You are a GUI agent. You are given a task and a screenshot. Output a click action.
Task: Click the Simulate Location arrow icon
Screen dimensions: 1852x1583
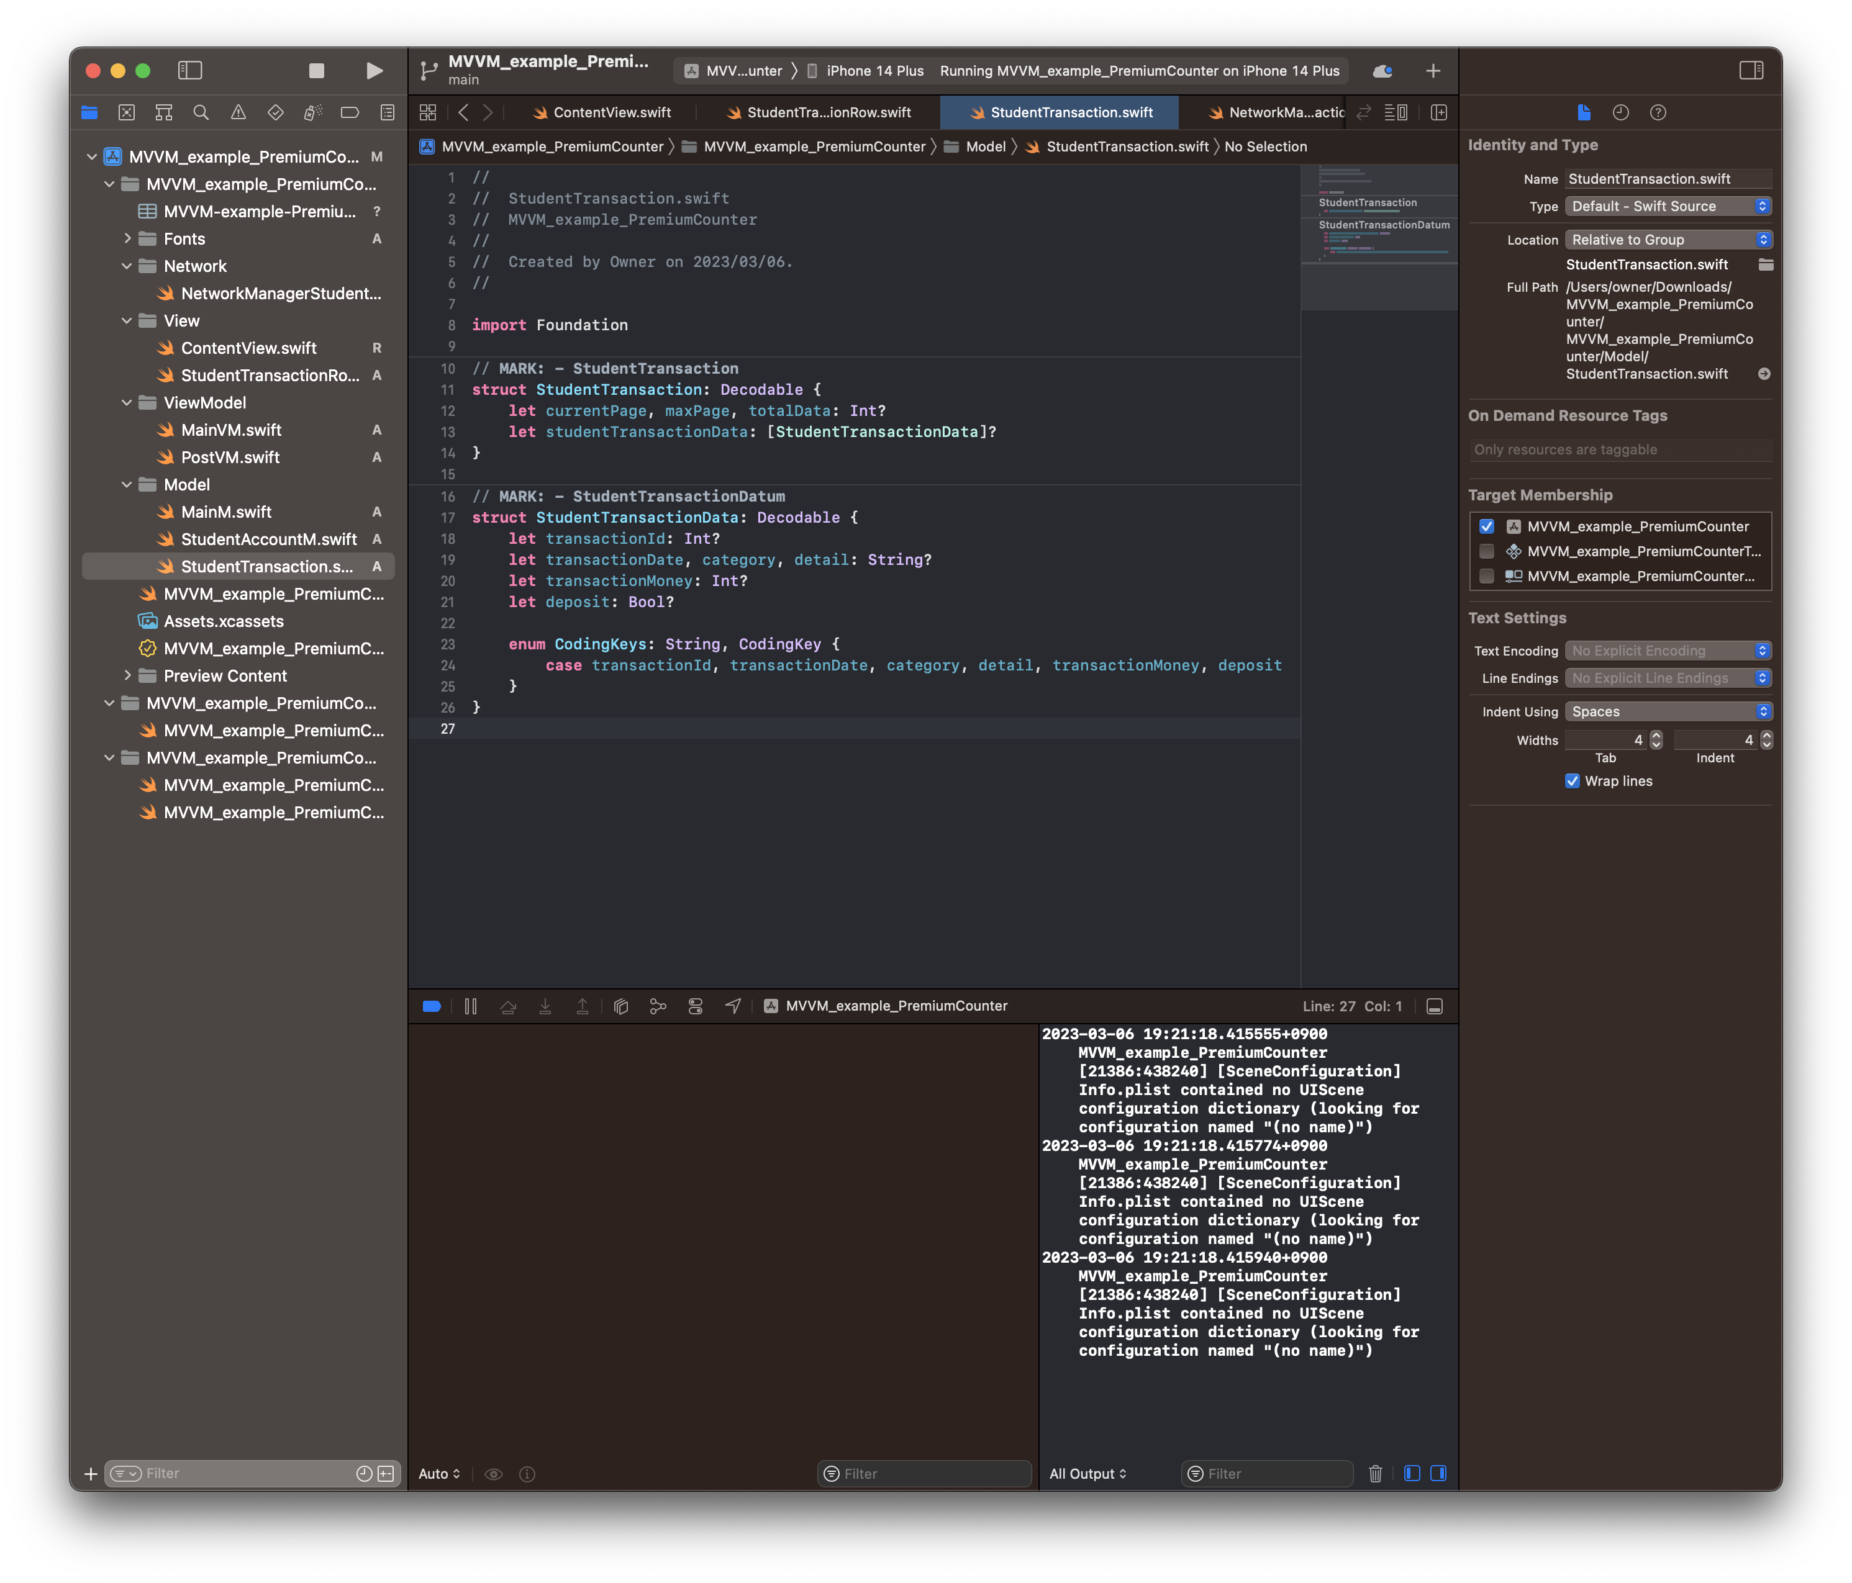click(x=733, y=1006)
